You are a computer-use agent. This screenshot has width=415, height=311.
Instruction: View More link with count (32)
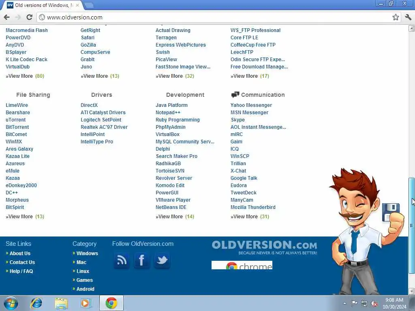[175, 76]
